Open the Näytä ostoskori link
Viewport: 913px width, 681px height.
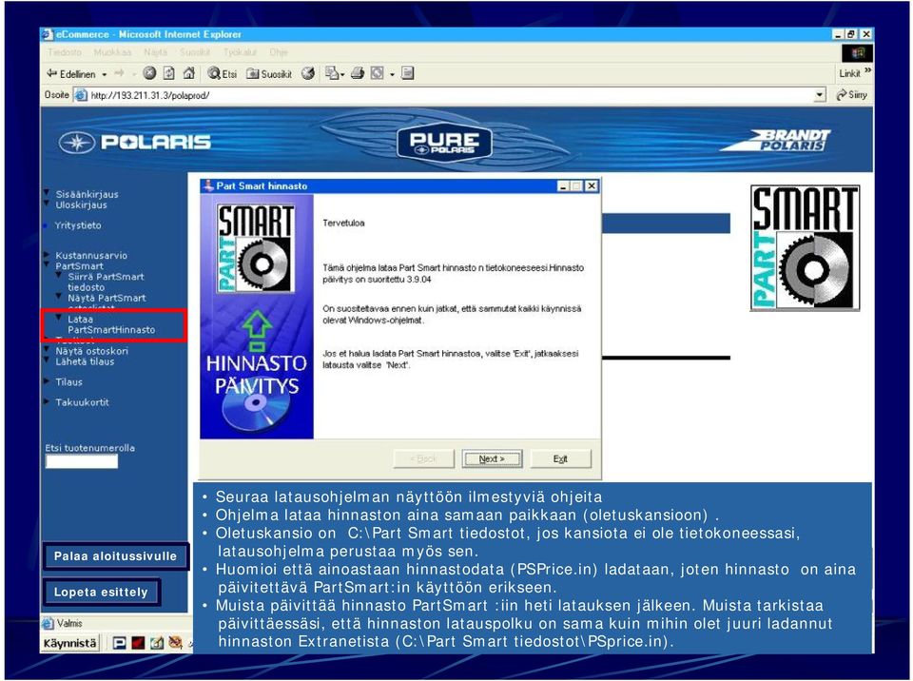pyautogui.click(x=91, y=351)
